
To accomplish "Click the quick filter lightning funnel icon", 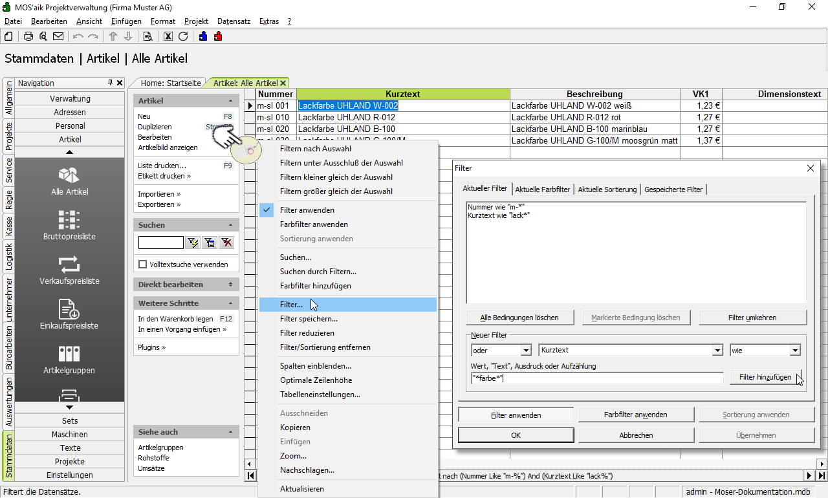I will pyautogui.click(x=193, y=243).
